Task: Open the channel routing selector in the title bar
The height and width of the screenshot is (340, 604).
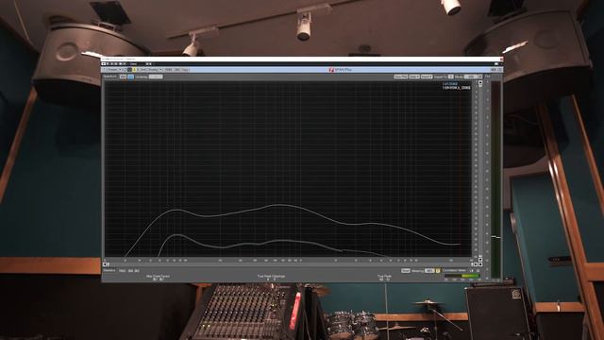Action: point(151,70)
